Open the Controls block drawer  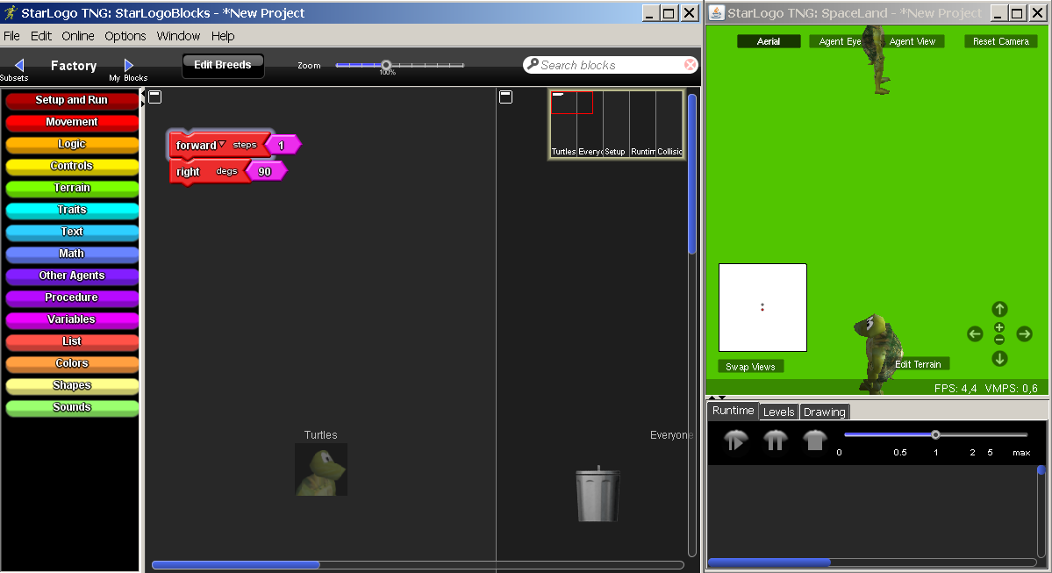72,166
